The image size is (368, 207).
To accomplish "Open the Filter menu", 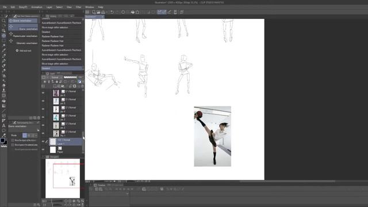I will (78, 7).
